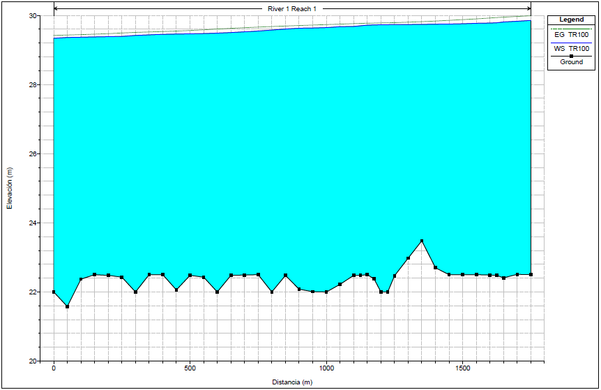Click the 'Ground' legend entry
This screenshot has height=390, width=601.
click(571, 61)
